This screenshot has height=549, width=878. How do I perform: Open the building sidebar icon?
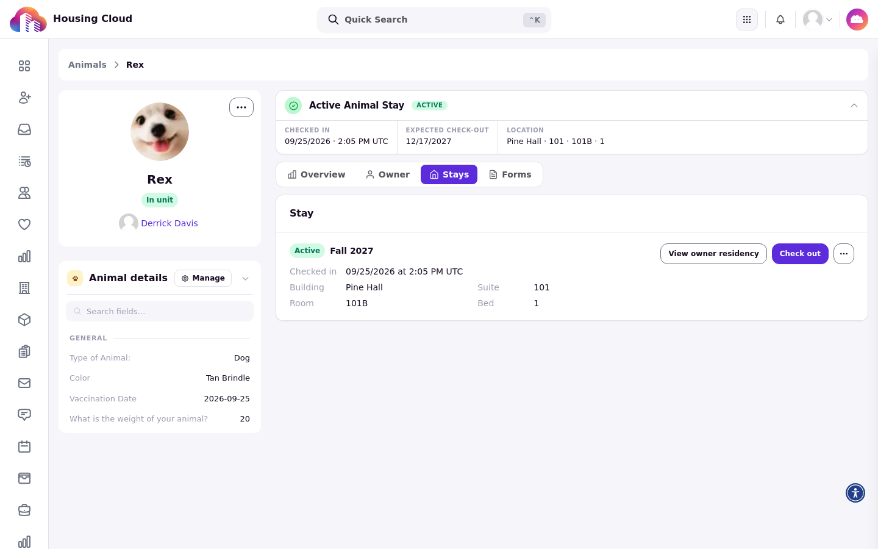click(24, 288)
